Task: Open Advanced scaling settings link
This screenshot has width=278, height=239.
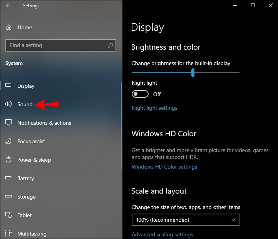Action: tap(162, 234)
